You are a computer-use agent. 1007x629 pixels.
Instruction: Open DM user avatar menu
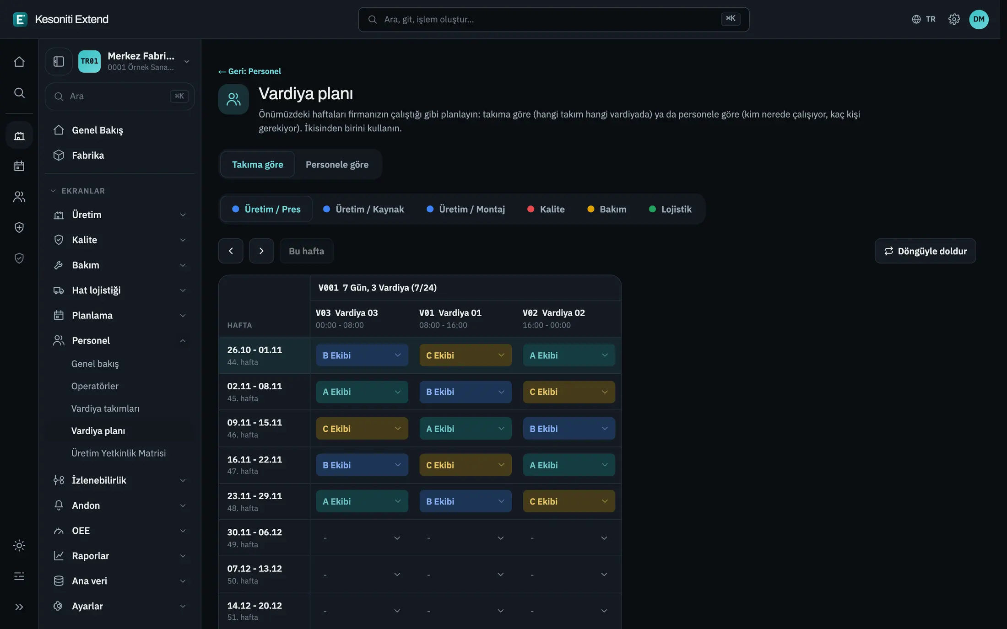(979, 19)
